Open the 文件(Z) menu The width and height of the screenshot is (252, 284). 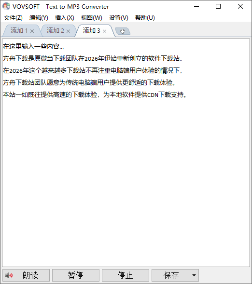tap(13, 18)
